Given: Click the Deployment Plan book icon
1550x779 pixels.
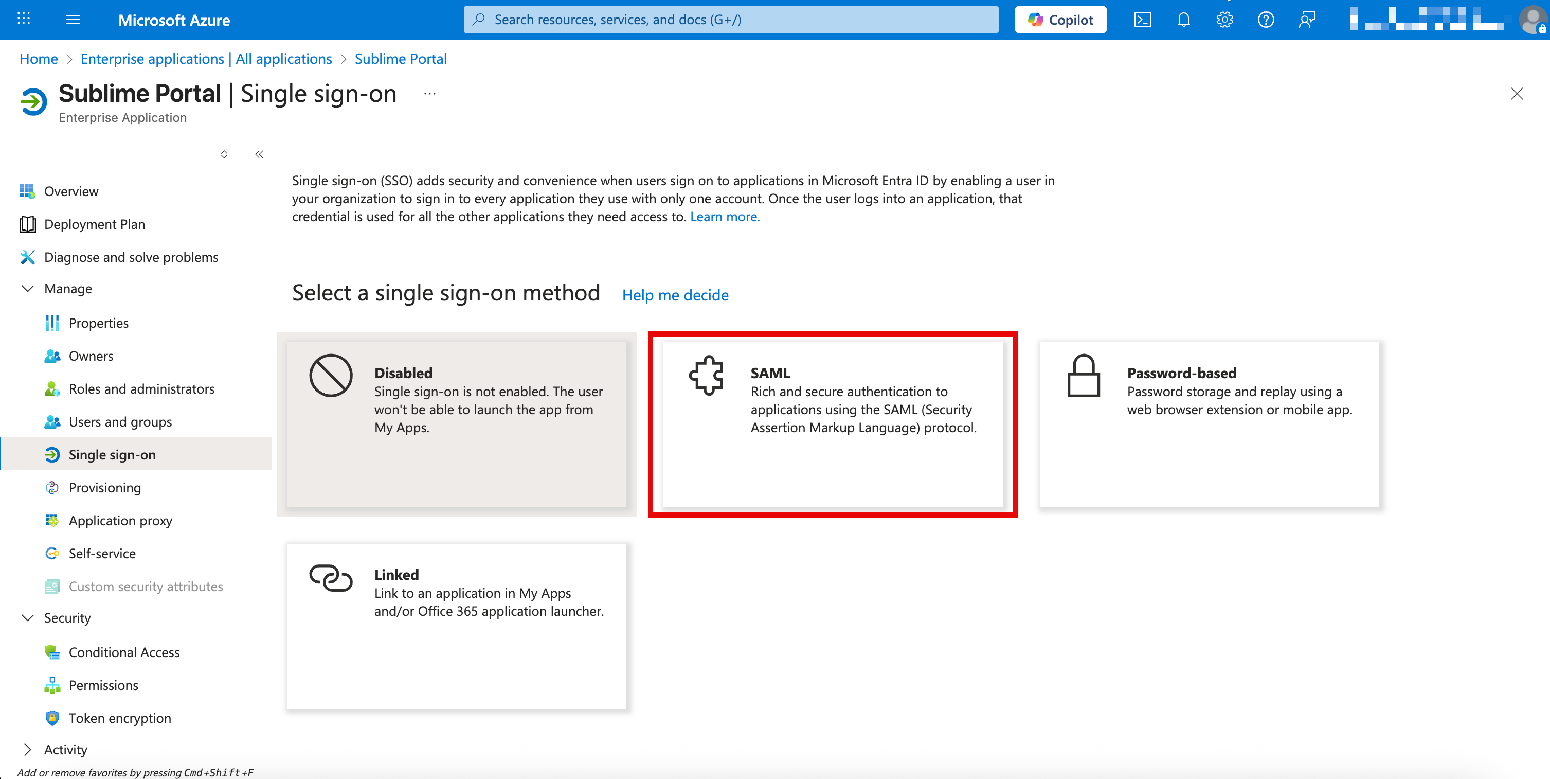Looking at the screenshot, I should [27, 224].
